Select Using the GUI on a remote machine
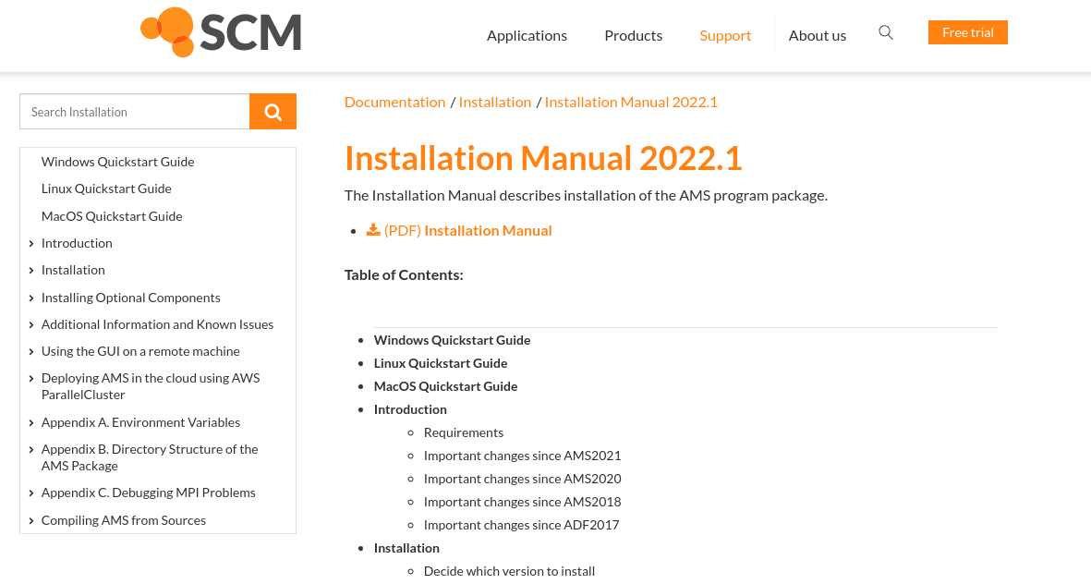Screen dimensions: 1091x584 pyautogui.click(x=140, y=351)
